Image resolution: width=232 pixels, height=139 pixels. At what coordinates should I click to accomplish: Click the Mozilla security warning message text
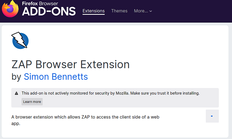tap(110, 93)
